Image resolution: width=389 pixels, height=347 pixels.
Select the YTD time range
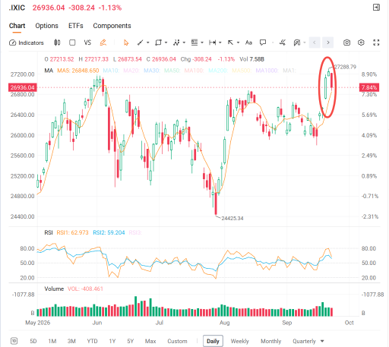tap(92, 341)
